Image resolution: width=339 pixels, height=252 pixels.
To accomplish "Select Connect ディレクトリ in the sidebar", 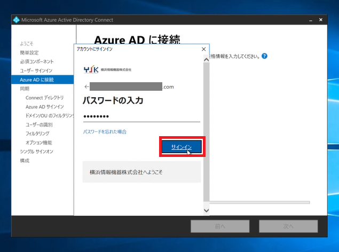I will click(44, 98).
